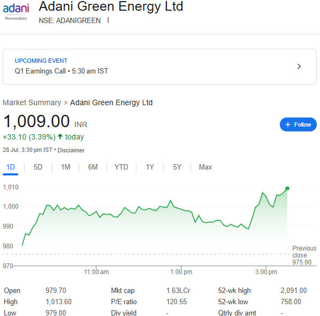Open the three-dot options menu beside ADANIGREEN
Image resolution: width=320 pixels, height=316 pixels.
[108, 20]
